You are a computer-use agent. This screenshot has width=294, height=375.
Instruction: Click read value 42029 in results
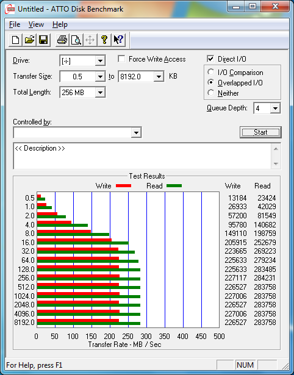click(x=267, y=207)
